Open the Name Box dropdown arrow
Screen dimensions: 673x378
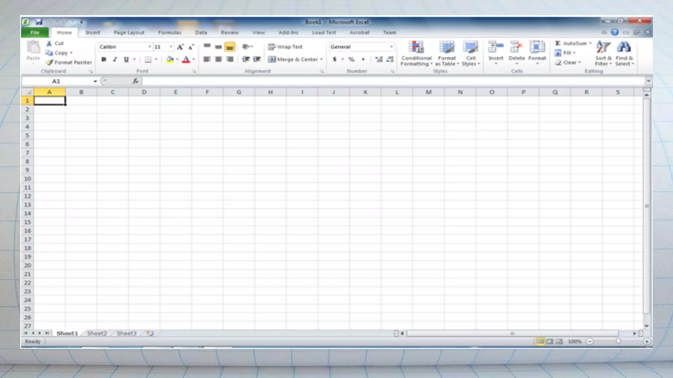pos(95,81)
